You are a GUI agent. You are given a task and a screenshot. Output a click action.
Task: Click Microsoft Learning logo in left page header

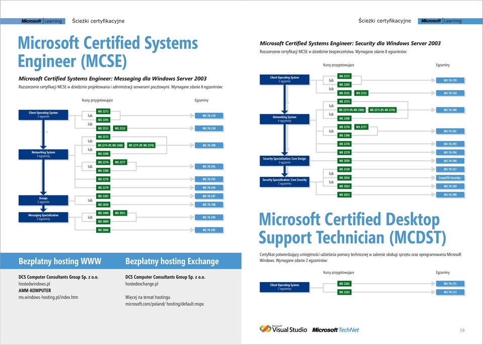pos(42,21)
